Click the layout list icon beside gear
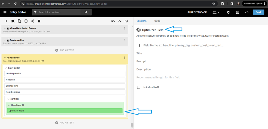Image resolution: width=268 pixels, height=129 pixels. click(x=237, y=12)
